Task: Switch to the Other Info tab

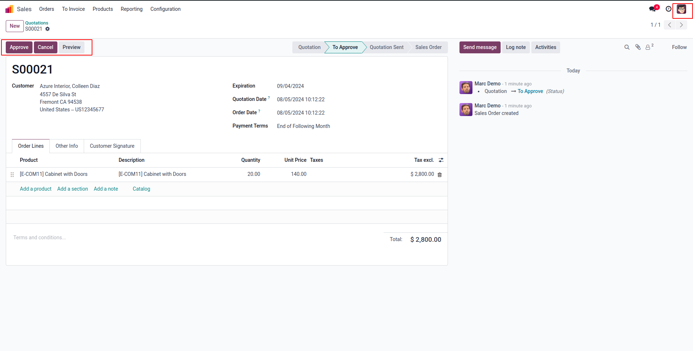Action: pos(67,146)
